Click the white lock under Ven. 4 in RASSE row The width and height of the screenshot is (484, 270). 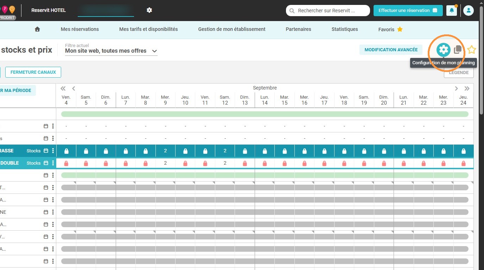pos(66,151)
